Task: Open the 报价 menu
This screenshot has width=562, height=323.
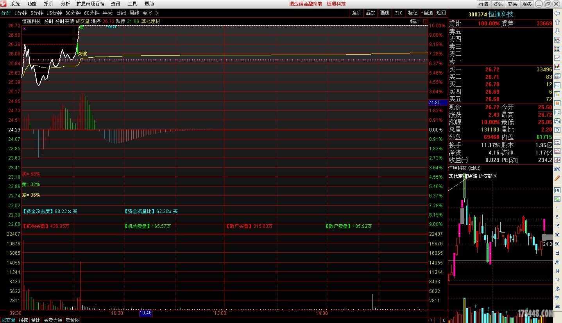Action: click(49, 4)
